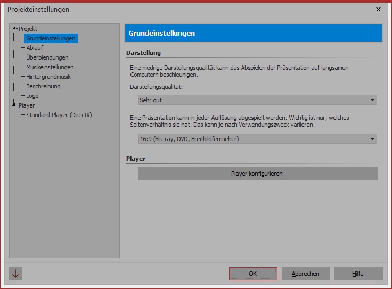The height and width of the screenshot is (289, 392).
Task: Select the Logo settings entry
Action: coord(32,96)
